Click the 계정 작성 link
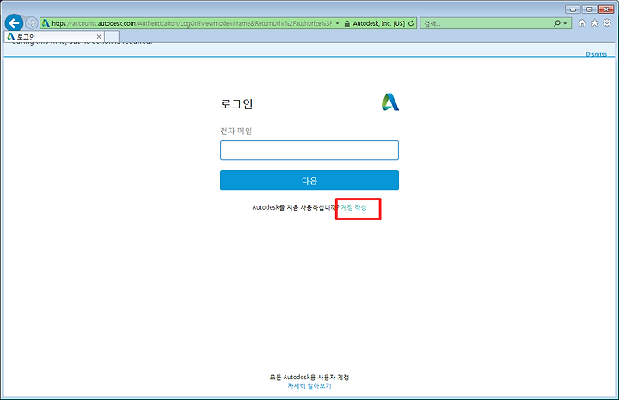619x400 pixels. (353, 207)
